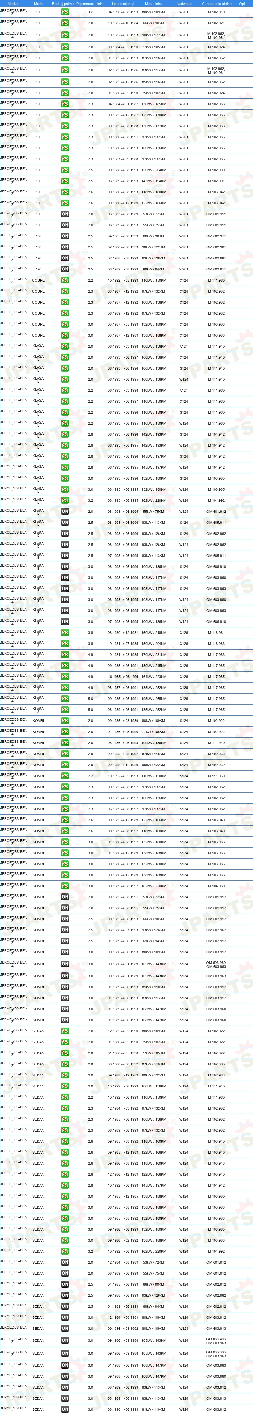Click the 06.1990 -> 06.1993 production years cell
Image resolution: width=253 pixels, height=1415 pixels.
123,1409
